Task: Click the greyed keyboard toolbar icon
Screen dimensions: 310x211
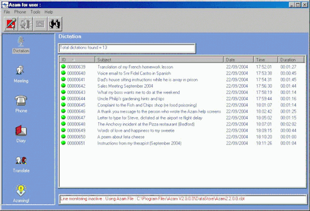Action: pyautogui.click(x=40, y=24)
